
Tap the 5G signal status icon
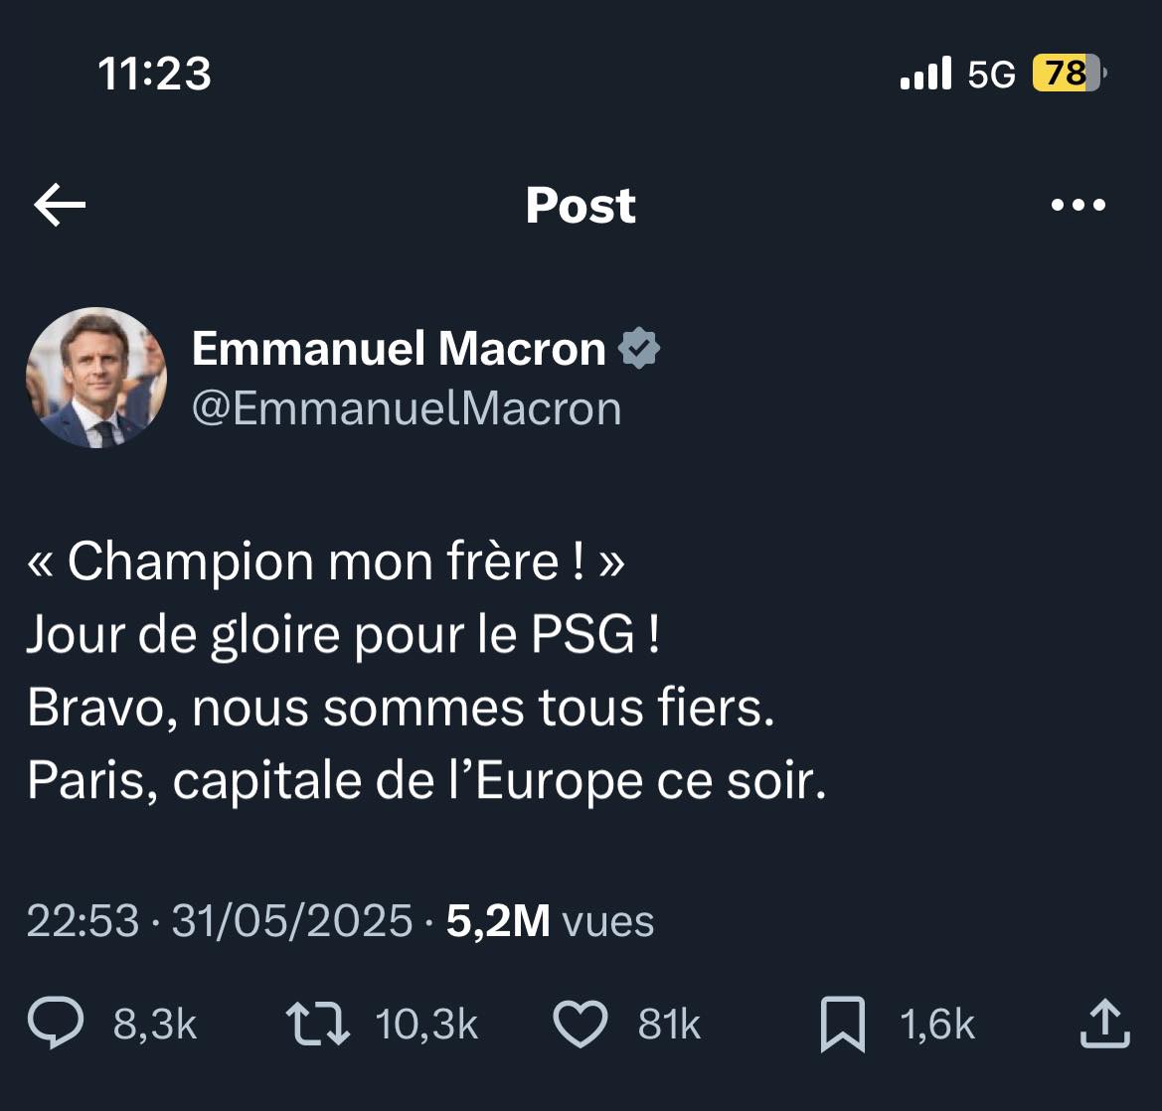pyautogui.click(x=992, y=75)
